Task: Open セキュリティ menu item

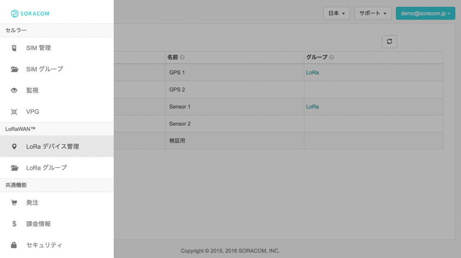Action: coord(57,245)
